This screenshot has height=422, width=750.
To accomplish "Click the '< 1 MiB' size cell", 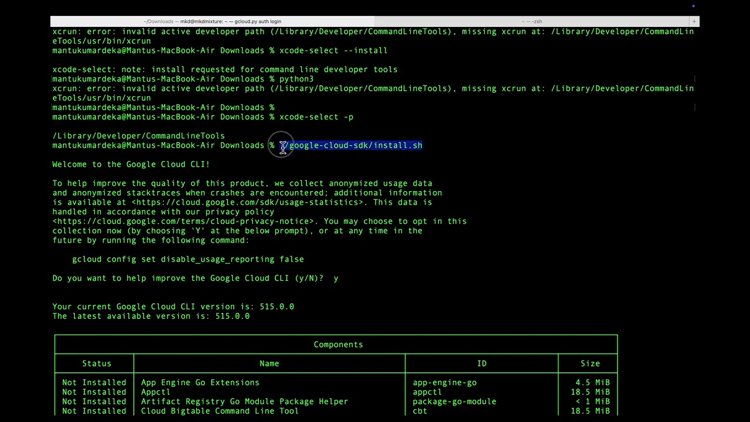I will [x=592, y=401].
